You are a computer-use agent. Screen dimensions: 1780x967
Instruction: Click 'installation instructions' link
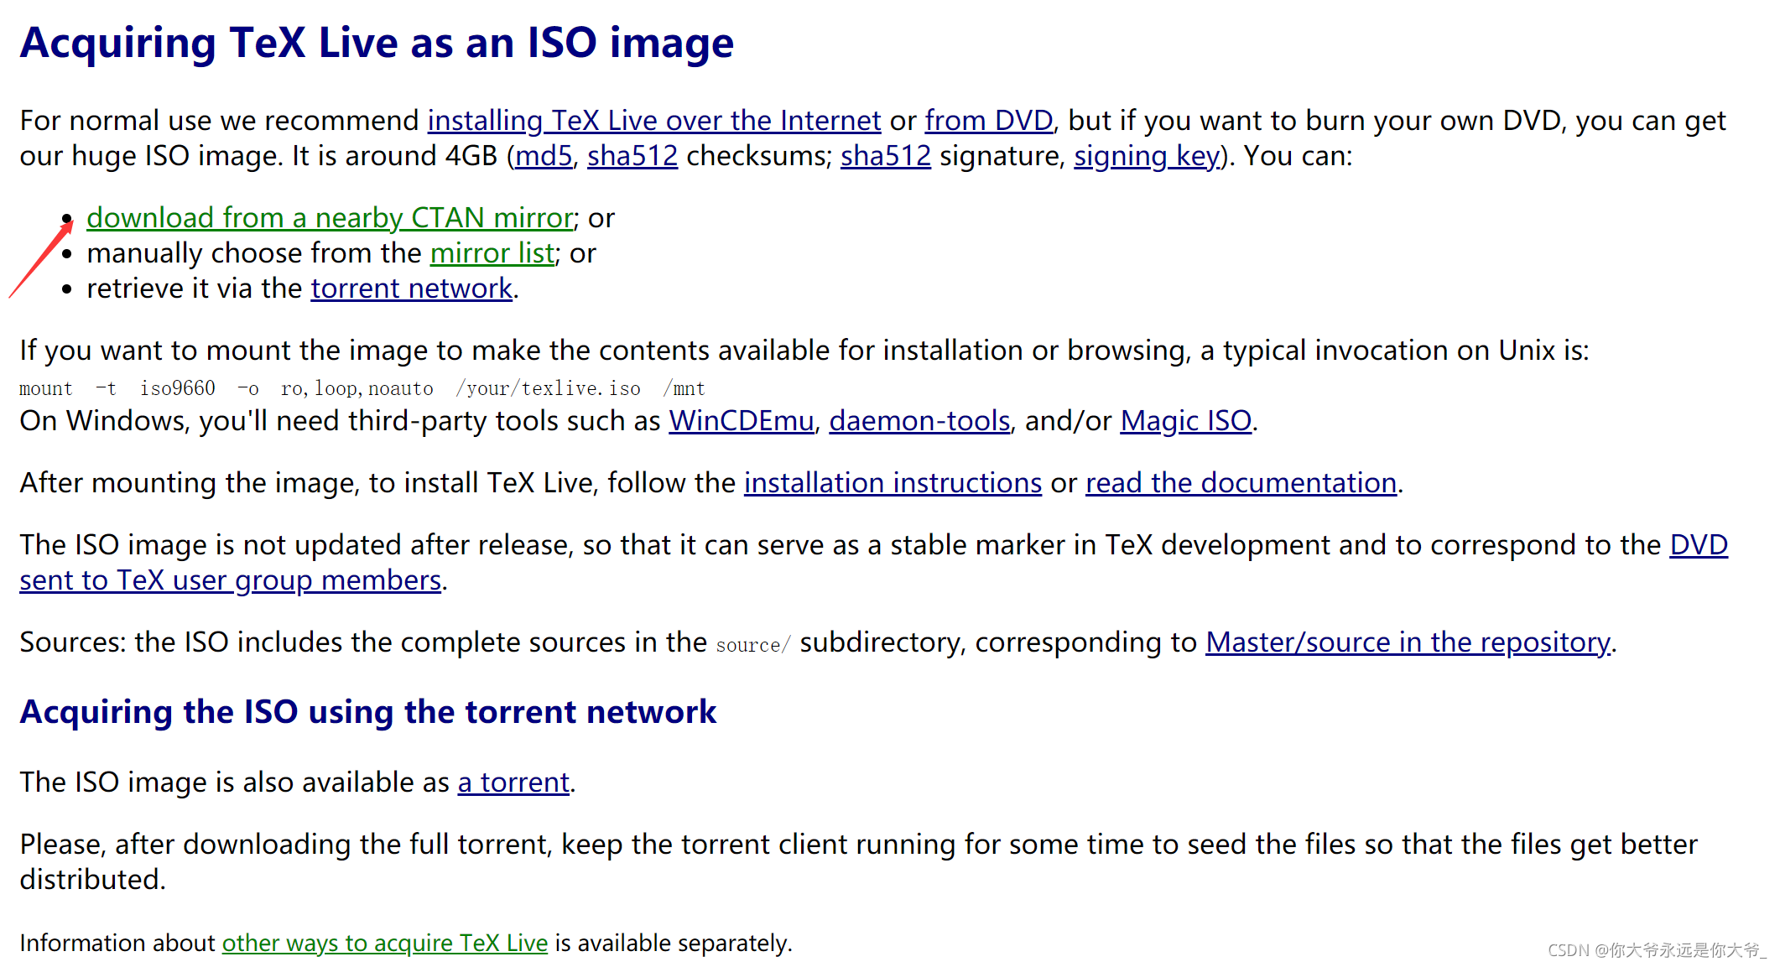tap(893, 483)
